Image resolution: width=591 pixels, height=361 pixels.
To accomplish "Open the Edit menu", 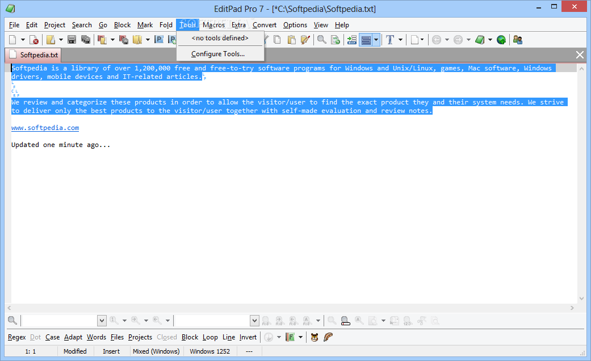I will click(32, 25).
